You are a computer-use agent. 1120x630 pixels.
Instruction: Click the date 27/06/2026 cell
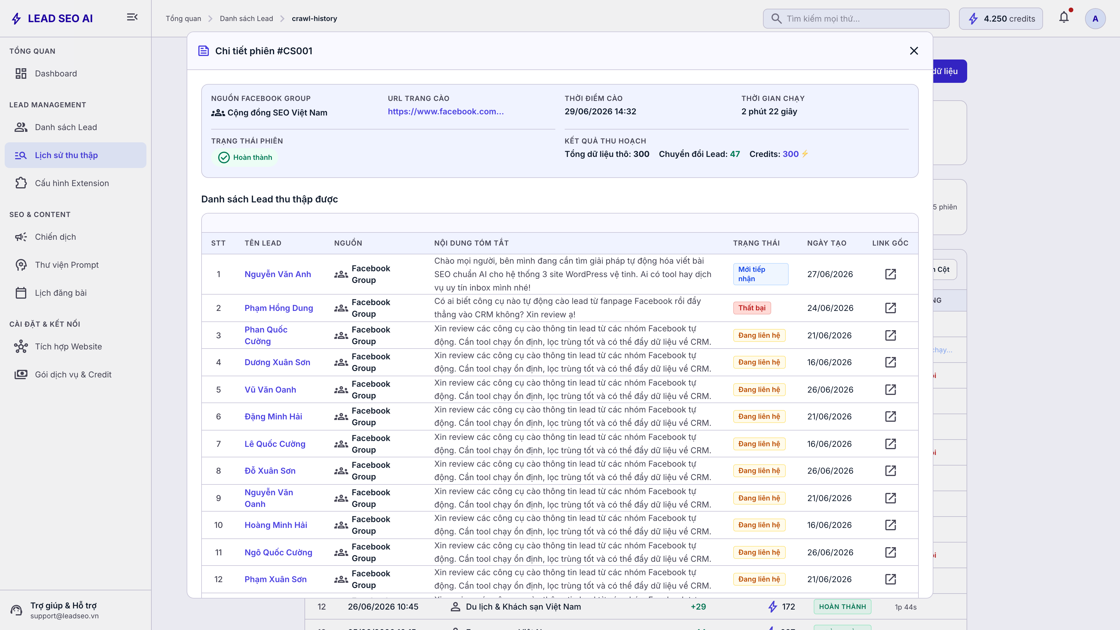point(830,274)
